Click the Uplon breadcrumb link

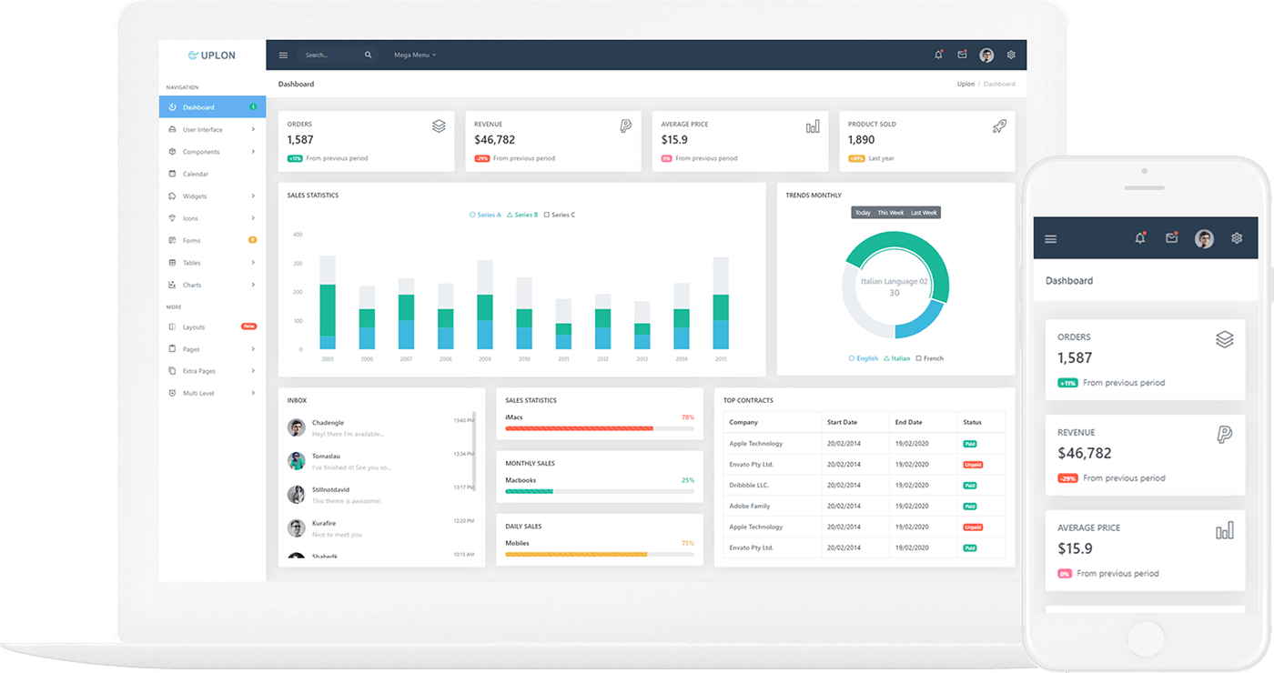[x=965, y=84]
